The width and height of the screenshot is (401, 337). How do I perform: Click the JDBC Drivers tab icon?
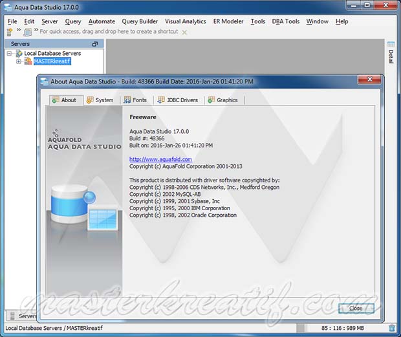161,100
